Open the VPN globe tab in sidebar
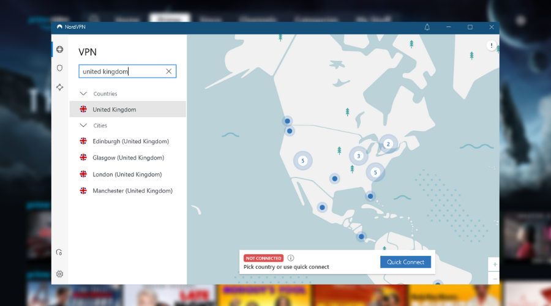Viewport: 551px width, 306px height. 59,50
